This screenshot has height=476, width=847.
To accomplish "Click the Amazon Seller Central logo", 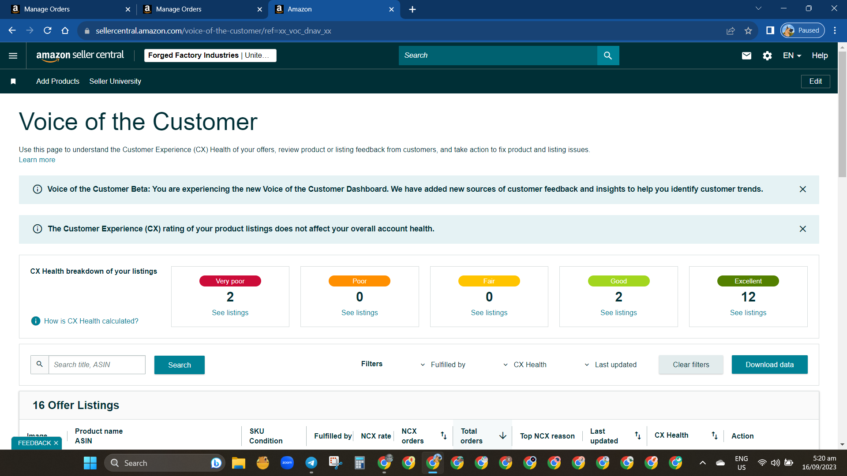I will click(x=80, y=56).
